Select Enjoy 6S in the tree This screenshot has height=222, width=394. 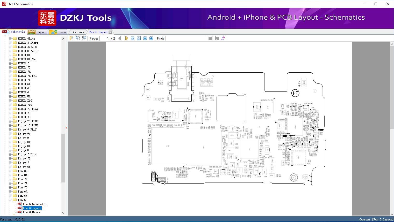(x=24, y=167)
